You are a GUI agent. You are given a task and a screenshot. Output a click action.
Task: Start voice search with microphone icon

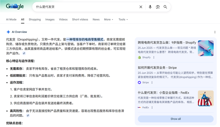tap(150, 7)
